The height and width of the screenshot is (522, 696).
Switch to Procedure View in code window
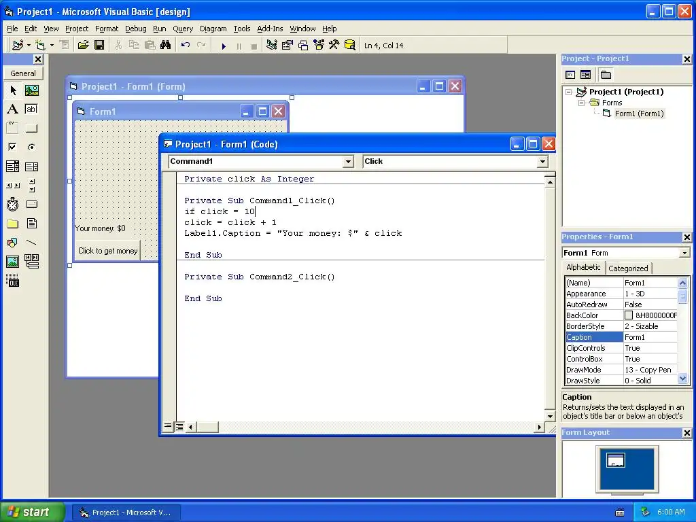168,427
